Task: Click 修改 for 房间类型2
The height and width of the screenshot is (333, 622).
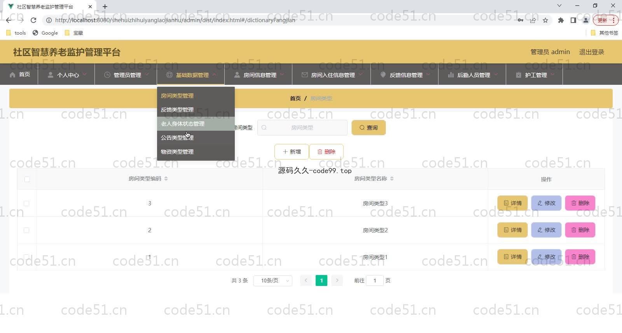Action: pos(546,230)
